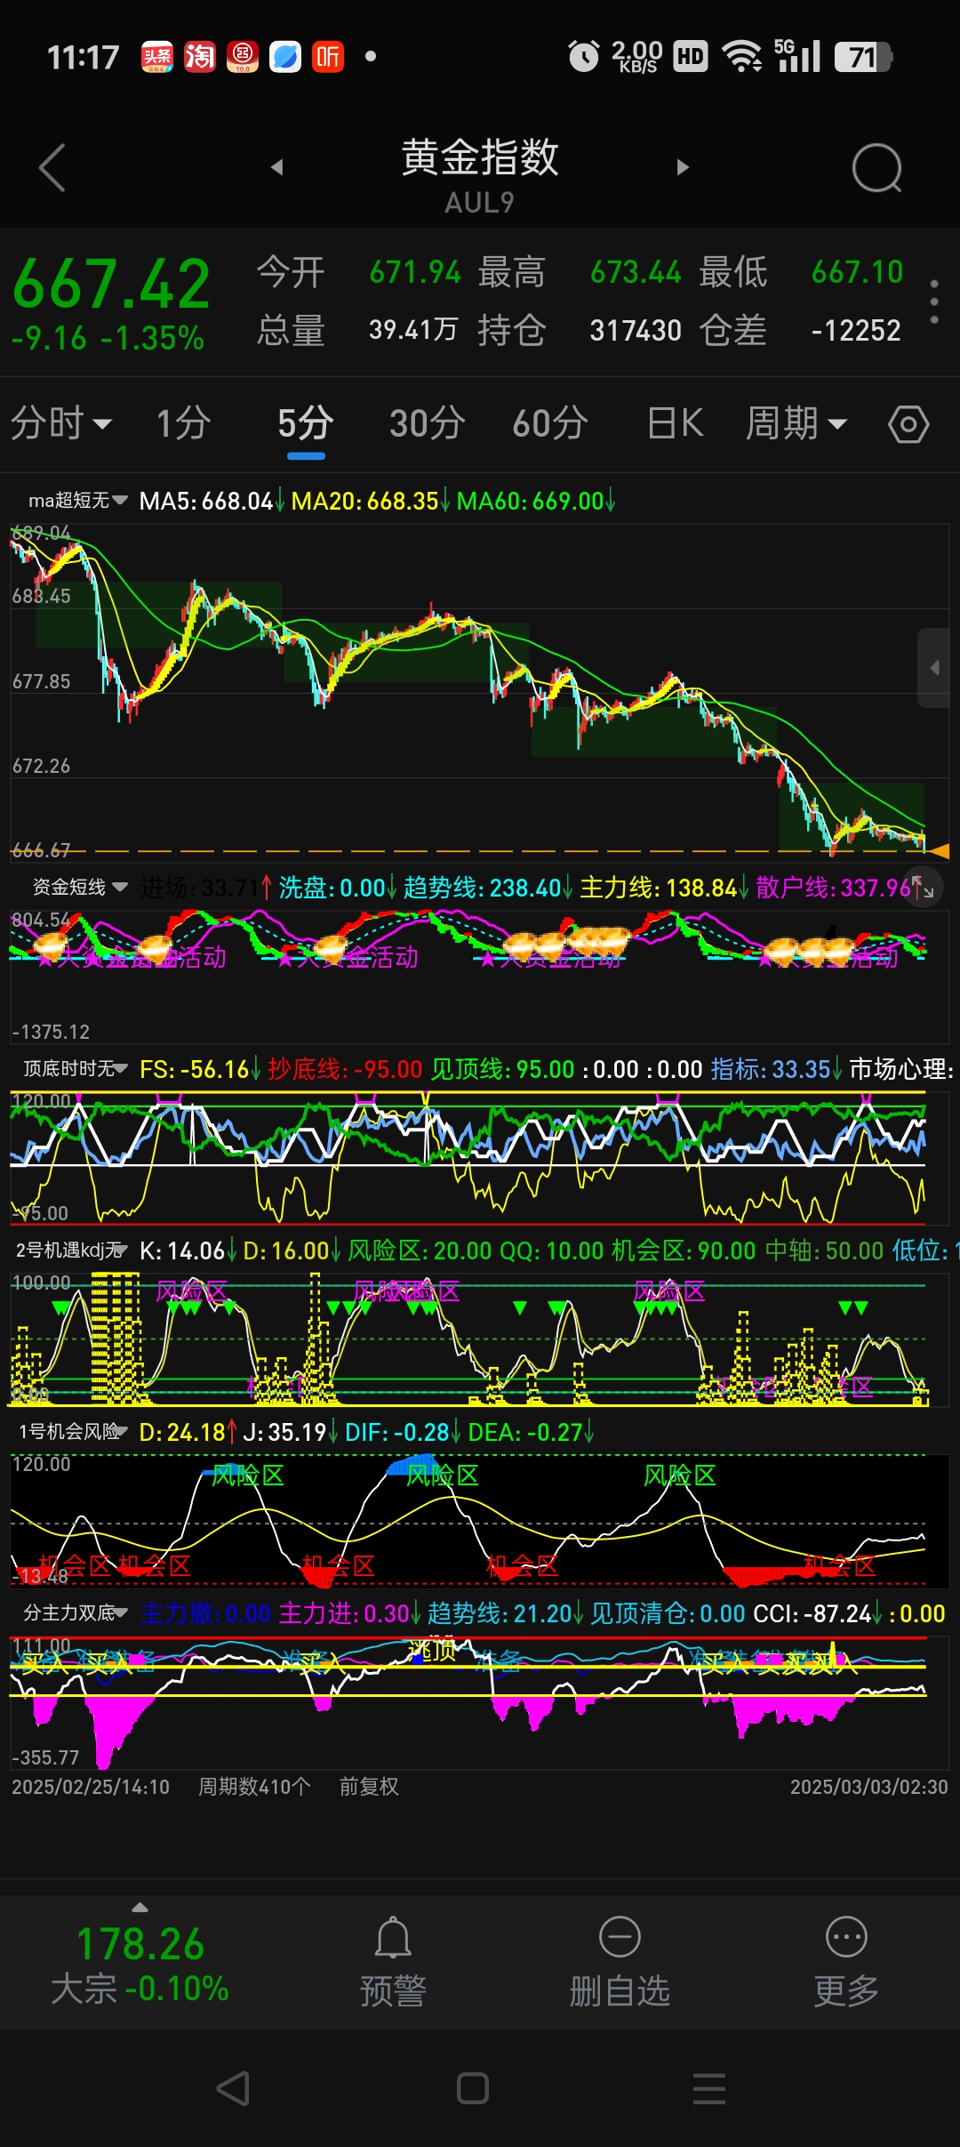Viewport: 960px width, 2147px height.
Task: Tap the contract code AUL9
Action: coord(480,203)
